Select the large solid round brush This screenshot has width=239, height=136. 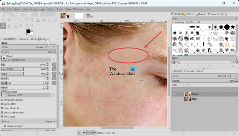(227, 27)
